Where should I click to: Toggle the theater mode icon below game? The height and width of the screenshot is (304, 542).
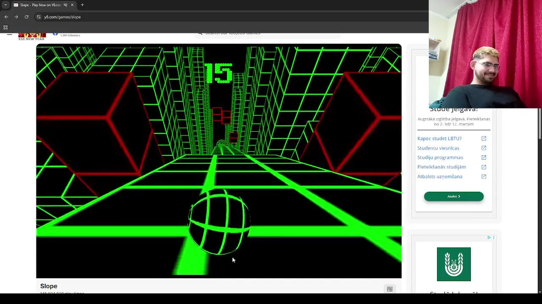coord(390,289)
